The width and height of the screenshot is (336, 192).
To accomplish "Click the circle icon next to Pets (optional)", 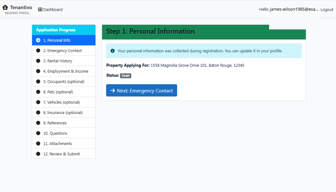I will pos(38,92).
